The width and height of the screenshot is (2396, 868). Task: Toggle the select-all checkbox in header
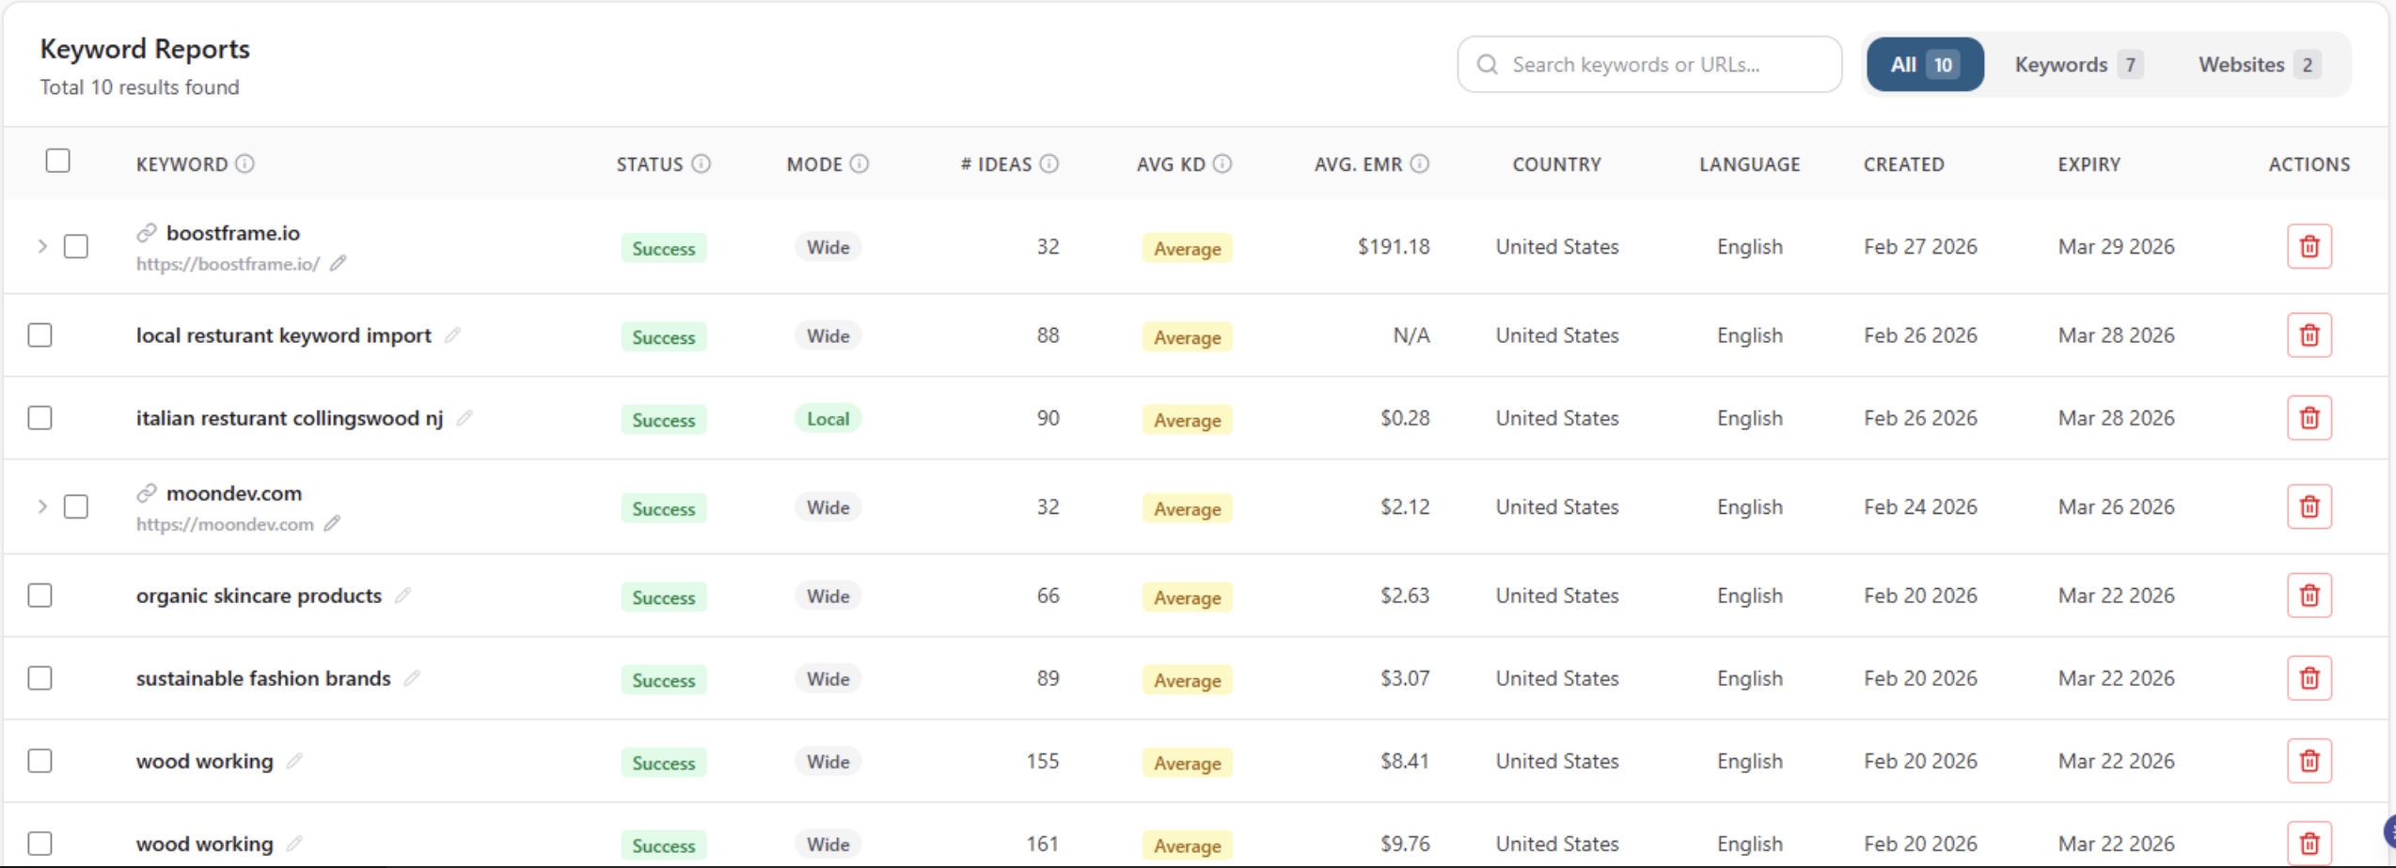click(x=58, y=161)
